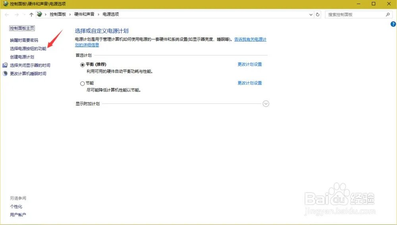Go up one folder level
Viewport: 397px width, 225px height.
(31, 15)
